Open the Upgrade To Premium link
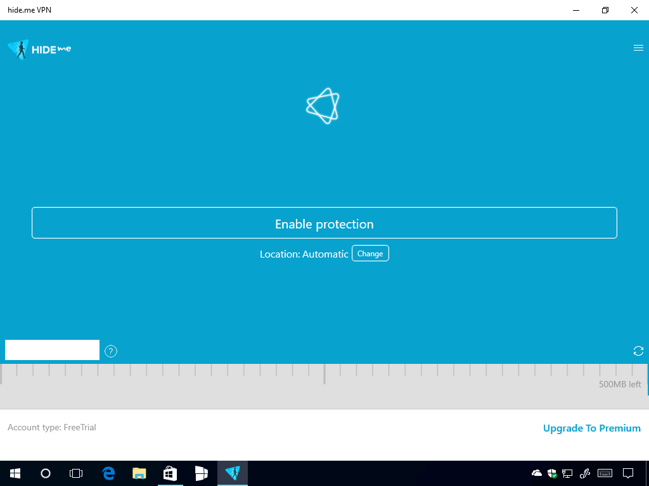Screen dimensions: 649x486 click(x=591, y=428)
